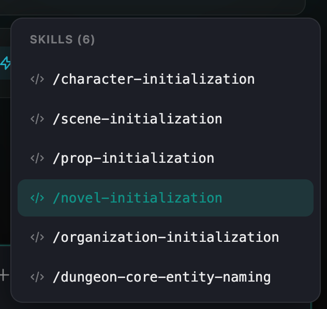Run the highlighted /novel-initialization skill
Viewport: 327px width, 309px height.
click(x=137, y=198)
